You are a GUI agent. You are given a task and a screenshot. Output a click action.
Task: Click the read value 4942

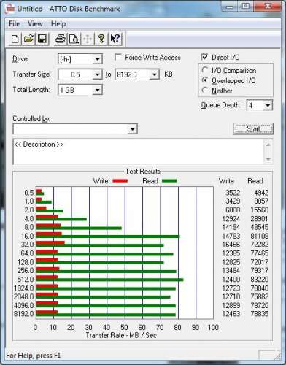[261, 193]
